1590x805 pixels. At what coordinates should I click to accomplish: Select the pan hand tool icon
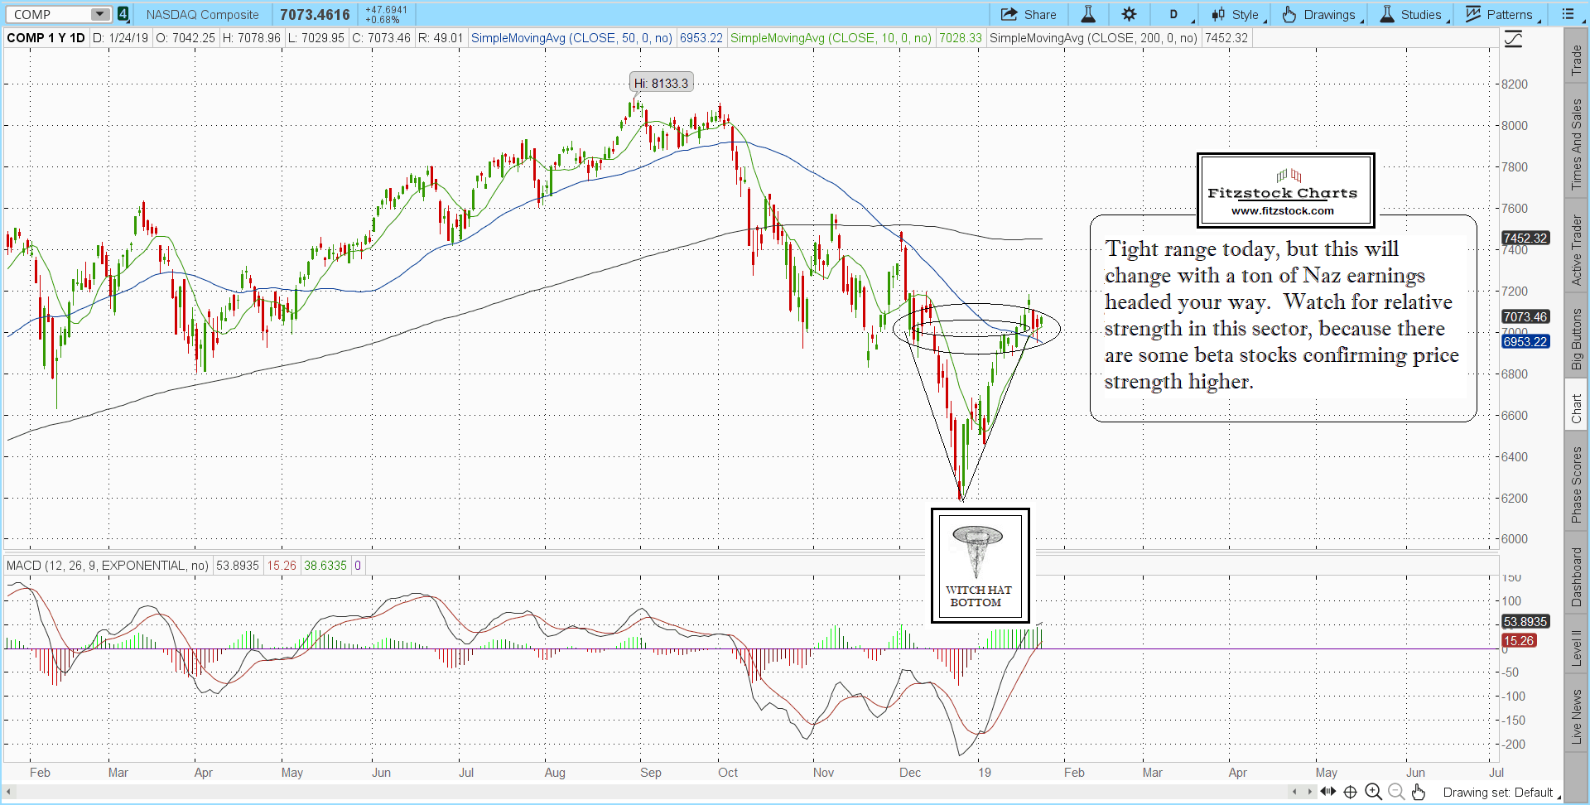(1419, 792)
